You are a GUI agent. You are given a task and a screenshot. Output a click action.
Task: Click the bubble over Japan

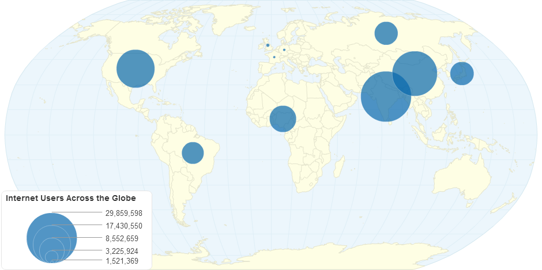pos(462,73)
